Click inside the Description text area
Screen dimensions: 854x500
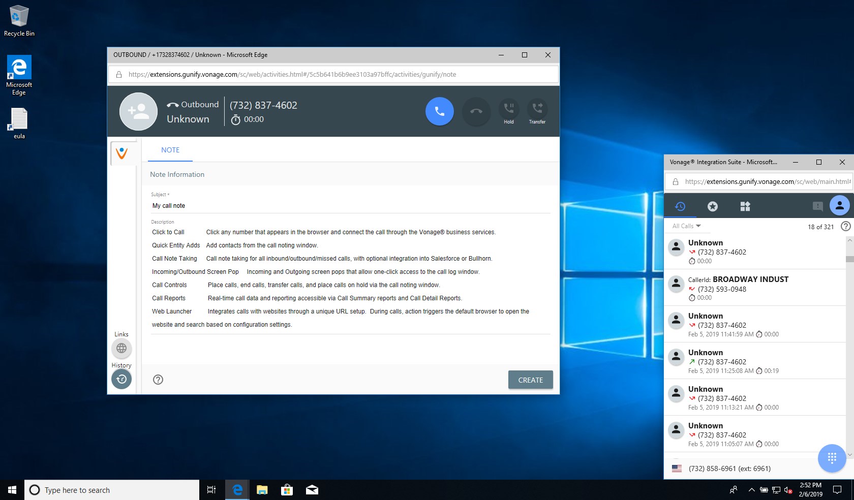point(351,278)
